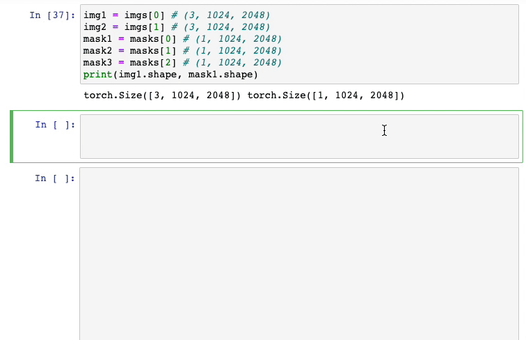Click the In [ ] prompt of bottom cell

[x=55, y=178]
